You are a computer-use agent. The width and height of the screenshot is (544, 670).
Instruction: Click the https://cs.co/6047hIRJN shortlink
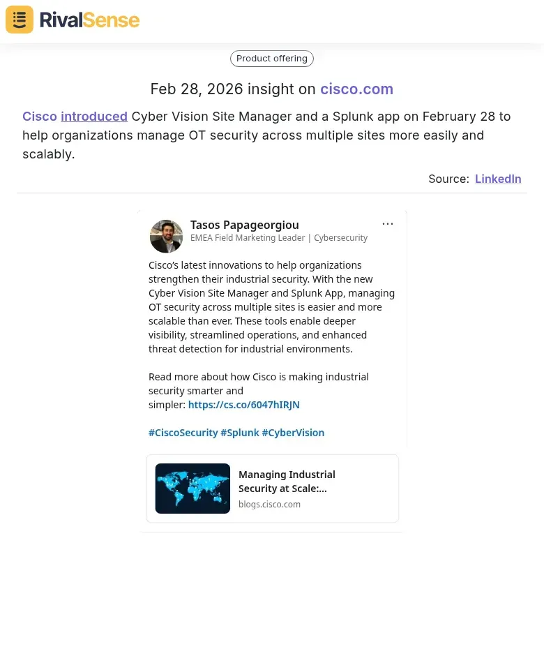(243, 404)
